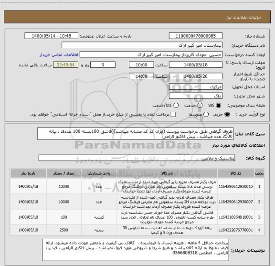Select the متوسط purchase type radio
The image size is (275, 266).
pyautogui.click(x=206, y=115)
